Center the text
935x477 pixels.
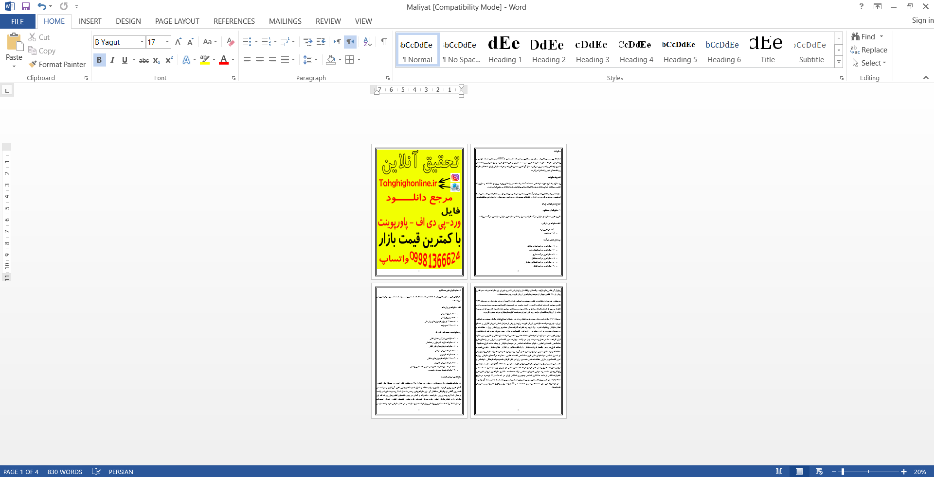[260, 60]
